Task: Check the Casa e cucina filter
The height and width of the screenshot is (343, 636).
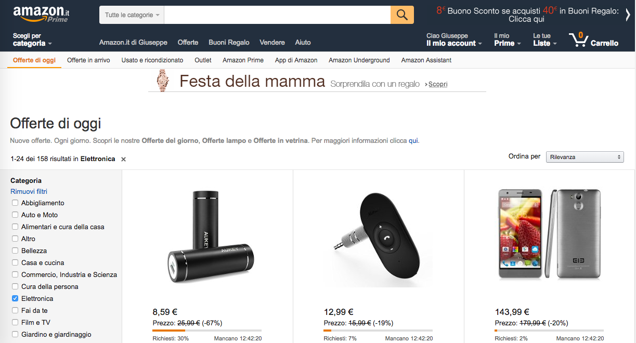Action: click(x=15, y=263)
